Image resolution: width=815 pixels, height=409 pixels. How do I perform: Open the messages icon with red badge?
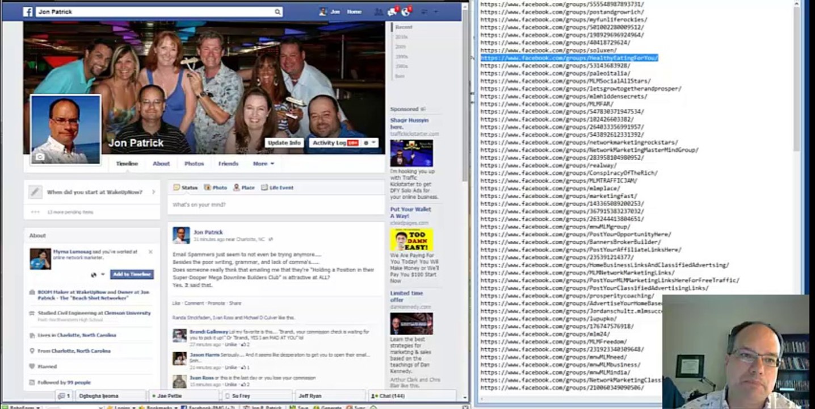(x=392, y=11)
